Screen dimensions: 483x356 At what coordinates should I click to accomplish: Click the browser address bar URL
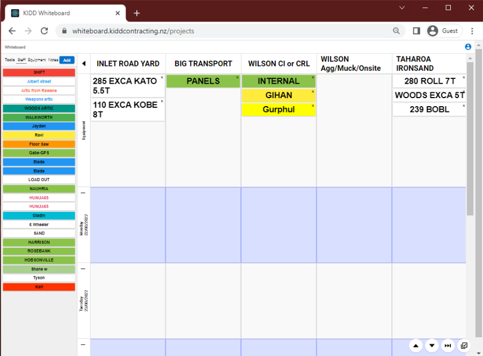(133, 31)
